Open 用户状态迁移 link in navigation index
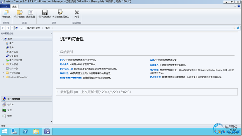Viewport: 242px width, 136px height. [x=66, y=69]
